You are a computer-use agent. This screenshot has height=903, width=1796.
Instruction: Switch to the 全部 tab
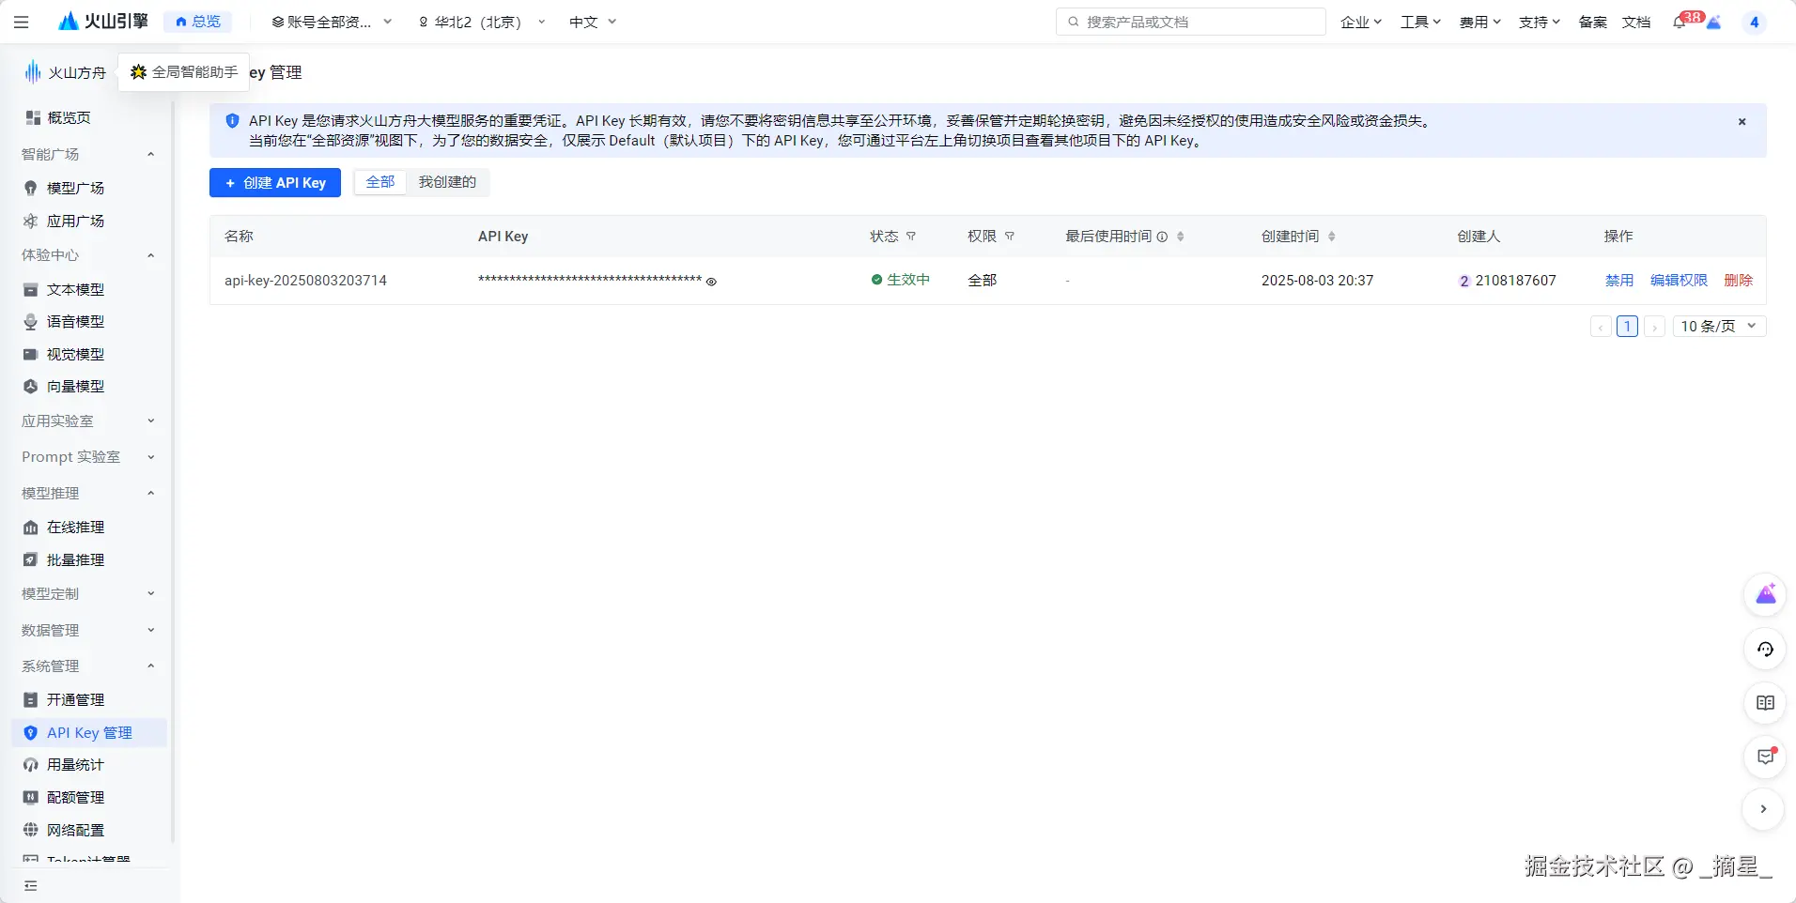click(380, 182)
